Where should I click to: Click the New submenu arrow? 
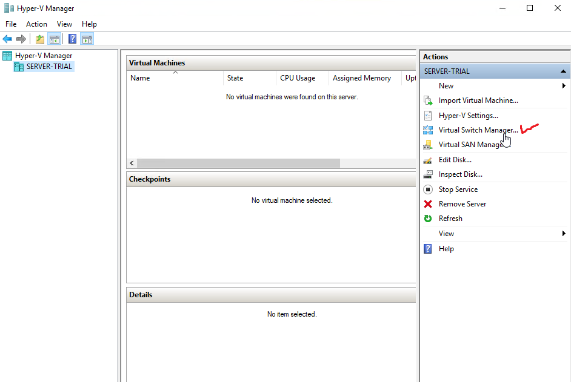point(564,86)
